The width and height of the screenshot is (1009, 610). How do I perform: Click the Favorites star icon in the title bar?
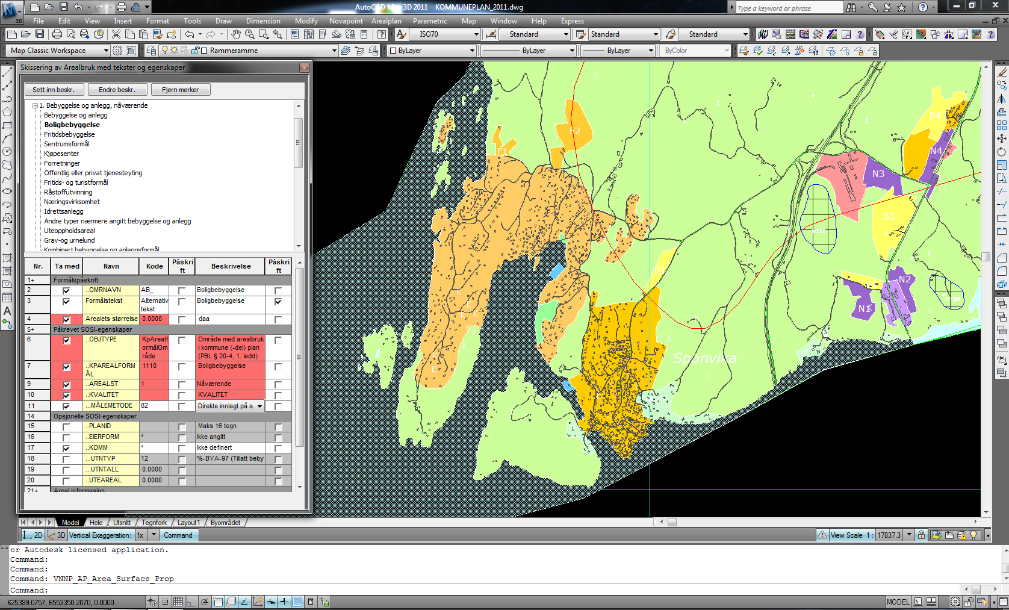(x=901, y=7)
